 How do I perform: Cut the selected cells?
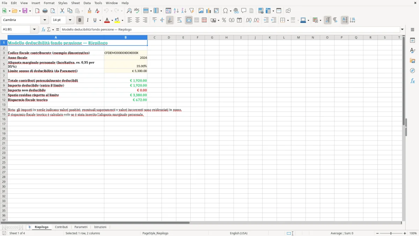(62, 11)
